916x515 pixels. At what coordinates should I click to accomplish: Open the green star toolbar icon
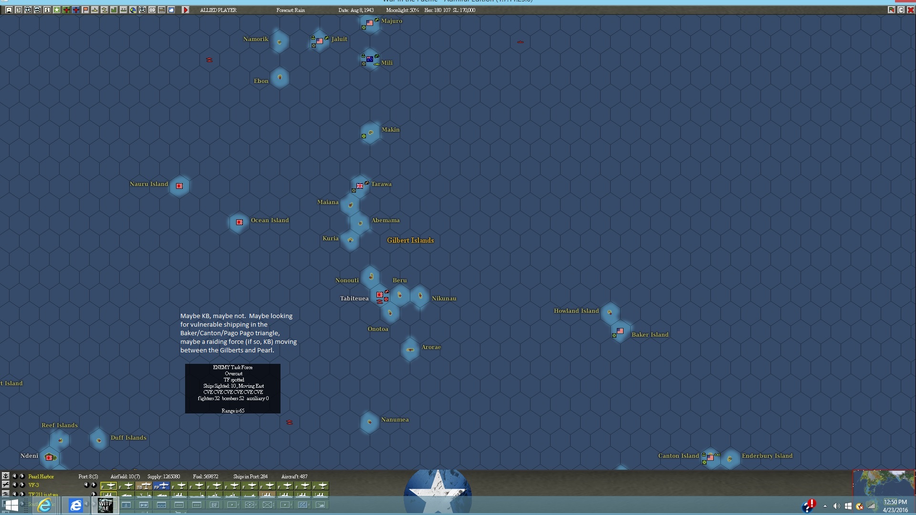[x=57, y=10]
